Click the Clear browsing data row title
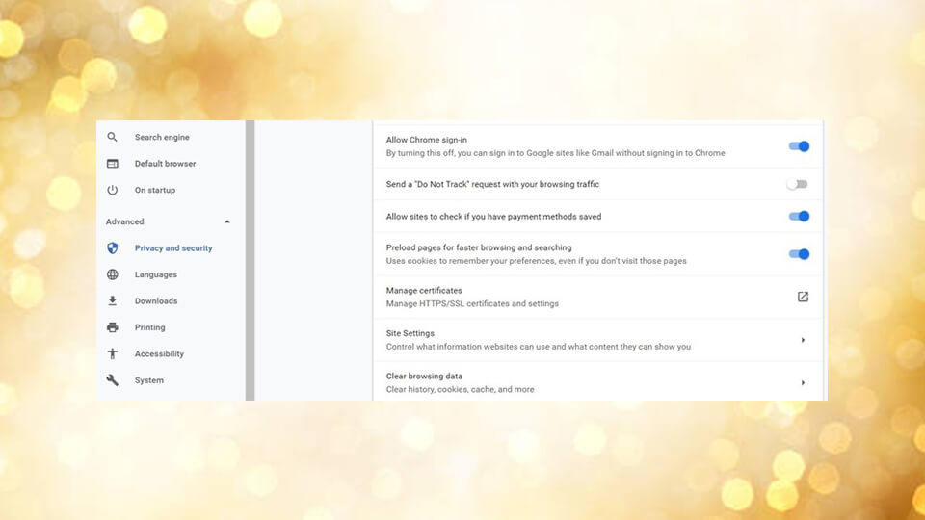This screenshot has width=925, height=520. tap(424, 377)
